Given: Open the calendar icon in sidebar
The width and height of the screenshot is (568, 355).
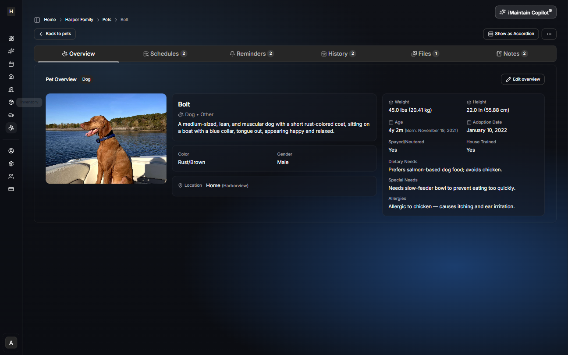Looking at the screenshot, I should click(11, 64).
